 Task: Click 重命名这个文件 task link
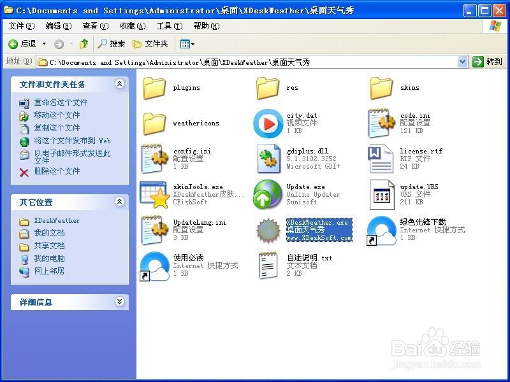(x=61, y=103)
